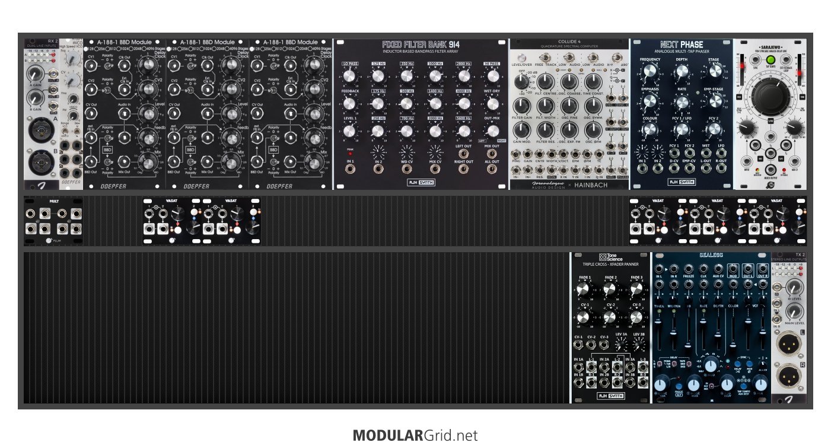Viewport: 831px width, 448px height.
Task: Click the PING jack on Collide 4
Action: 515,154
